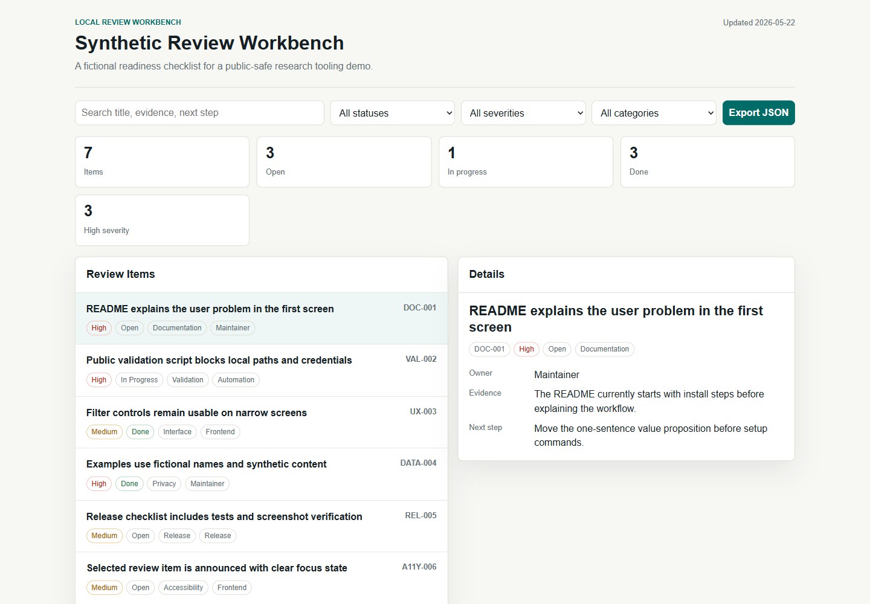Click the Maintainer tag on DOC-001 list row
The image size is (870, 604).
[233, 328]
